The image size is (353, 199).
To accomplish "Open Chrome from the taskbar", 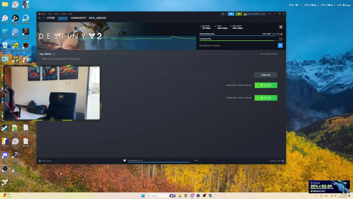I will tap(186, 196).
